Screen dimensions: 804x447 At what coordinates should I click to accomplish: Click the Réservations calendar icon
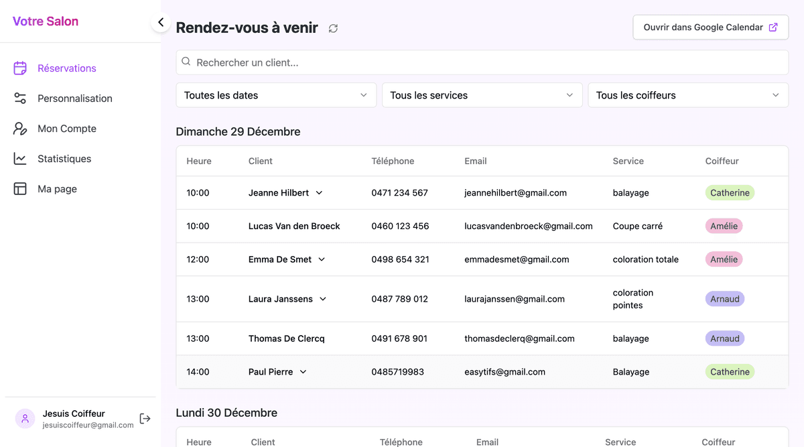tap(20, 68)
